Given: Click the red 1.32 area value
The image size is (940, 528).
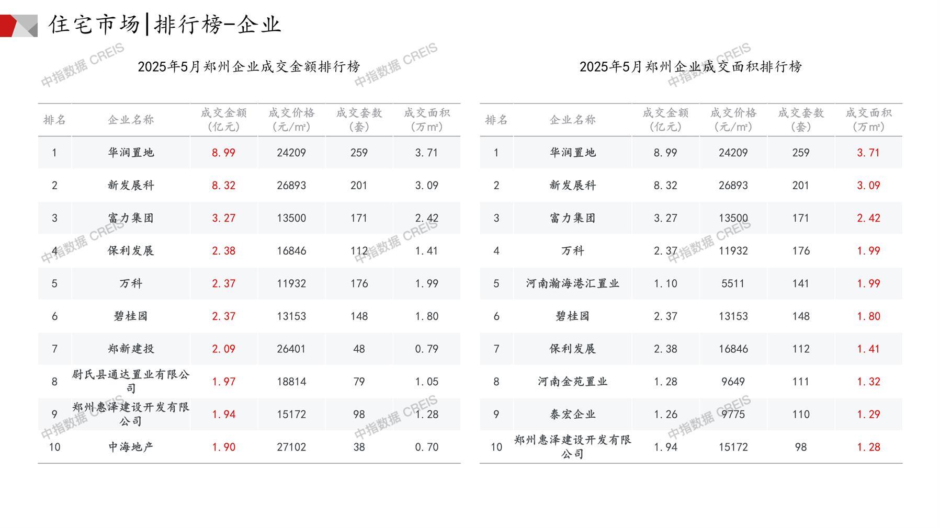Looking at the screenshot, I should pos(868,382).
